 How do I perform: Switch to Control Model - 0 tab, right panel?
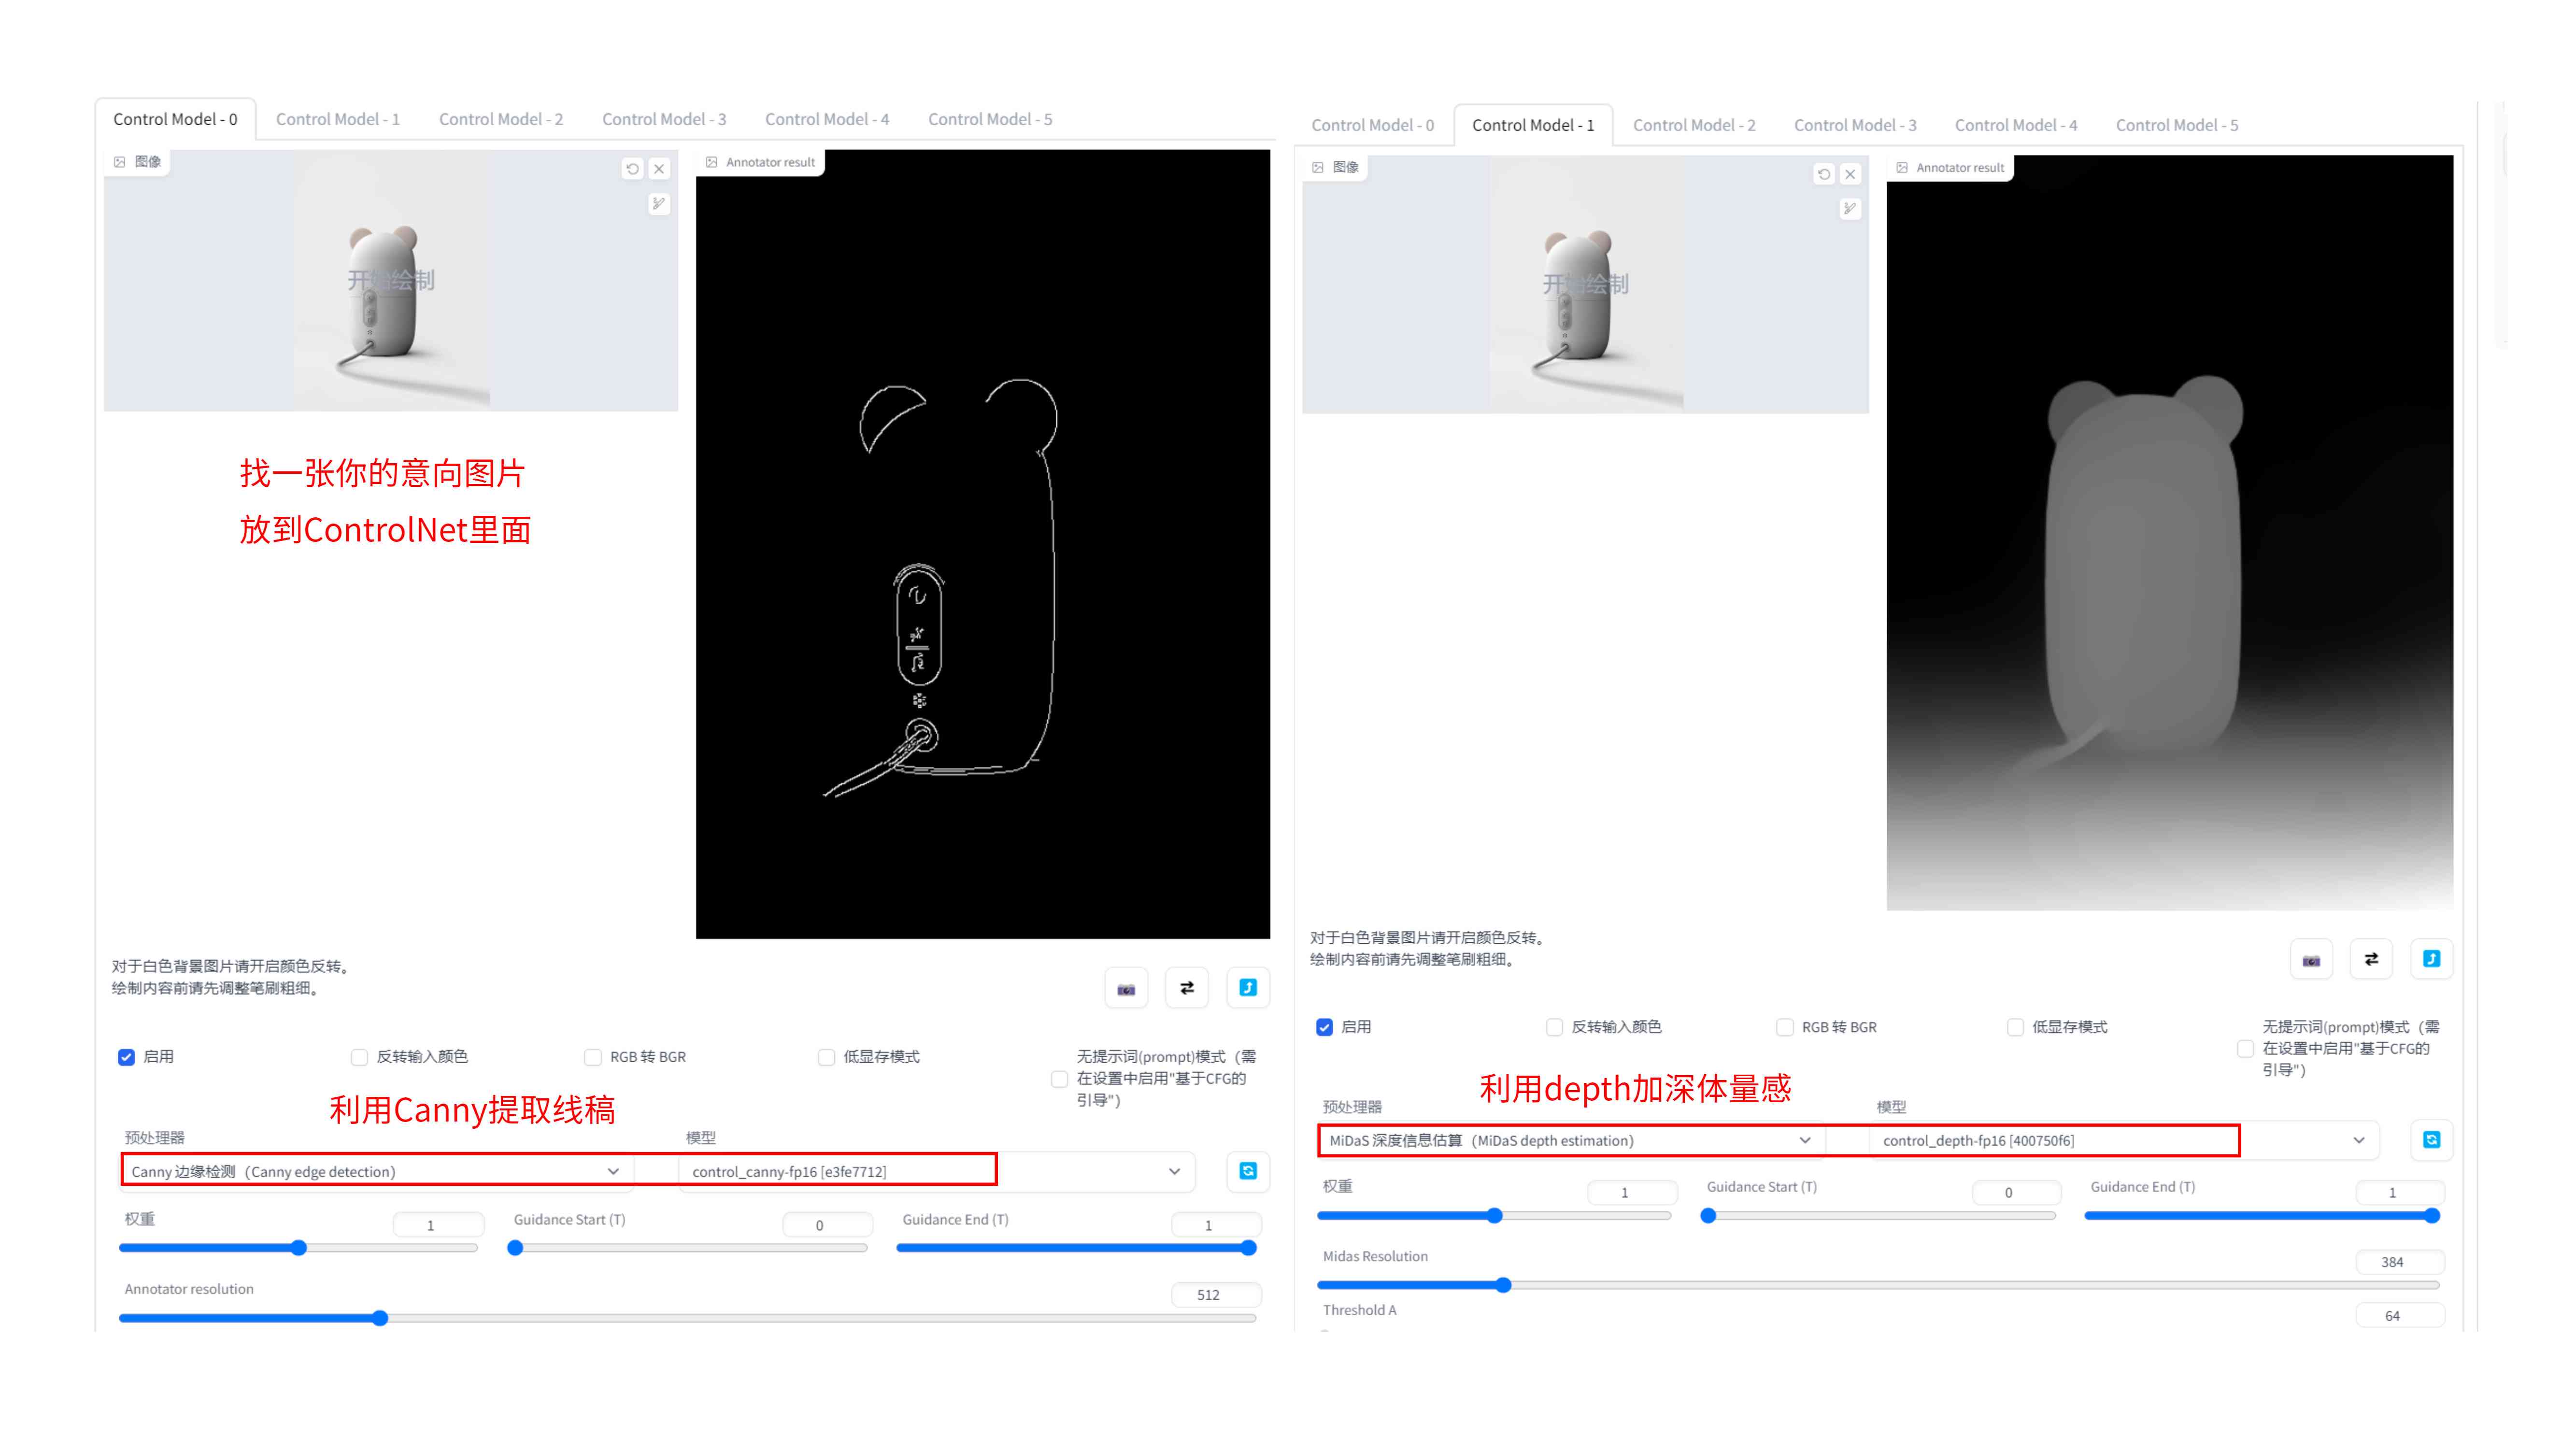pyautogui.click(x=1372, y=125)
